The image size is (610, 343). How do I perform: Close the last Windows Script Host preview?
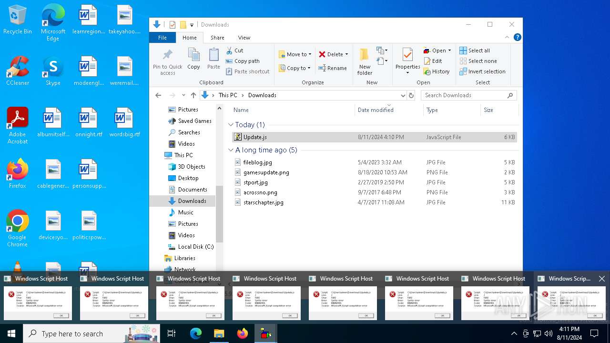(x=601, y=279)
